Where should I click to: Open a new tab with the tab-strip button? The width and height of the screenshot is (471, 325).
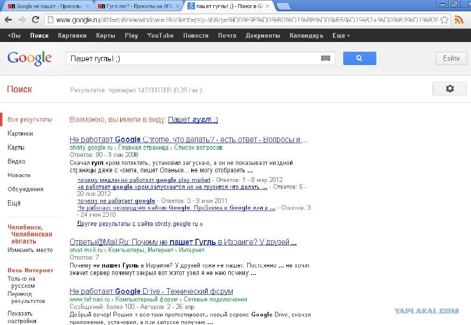pyautogui.click(x=283, y=6)
